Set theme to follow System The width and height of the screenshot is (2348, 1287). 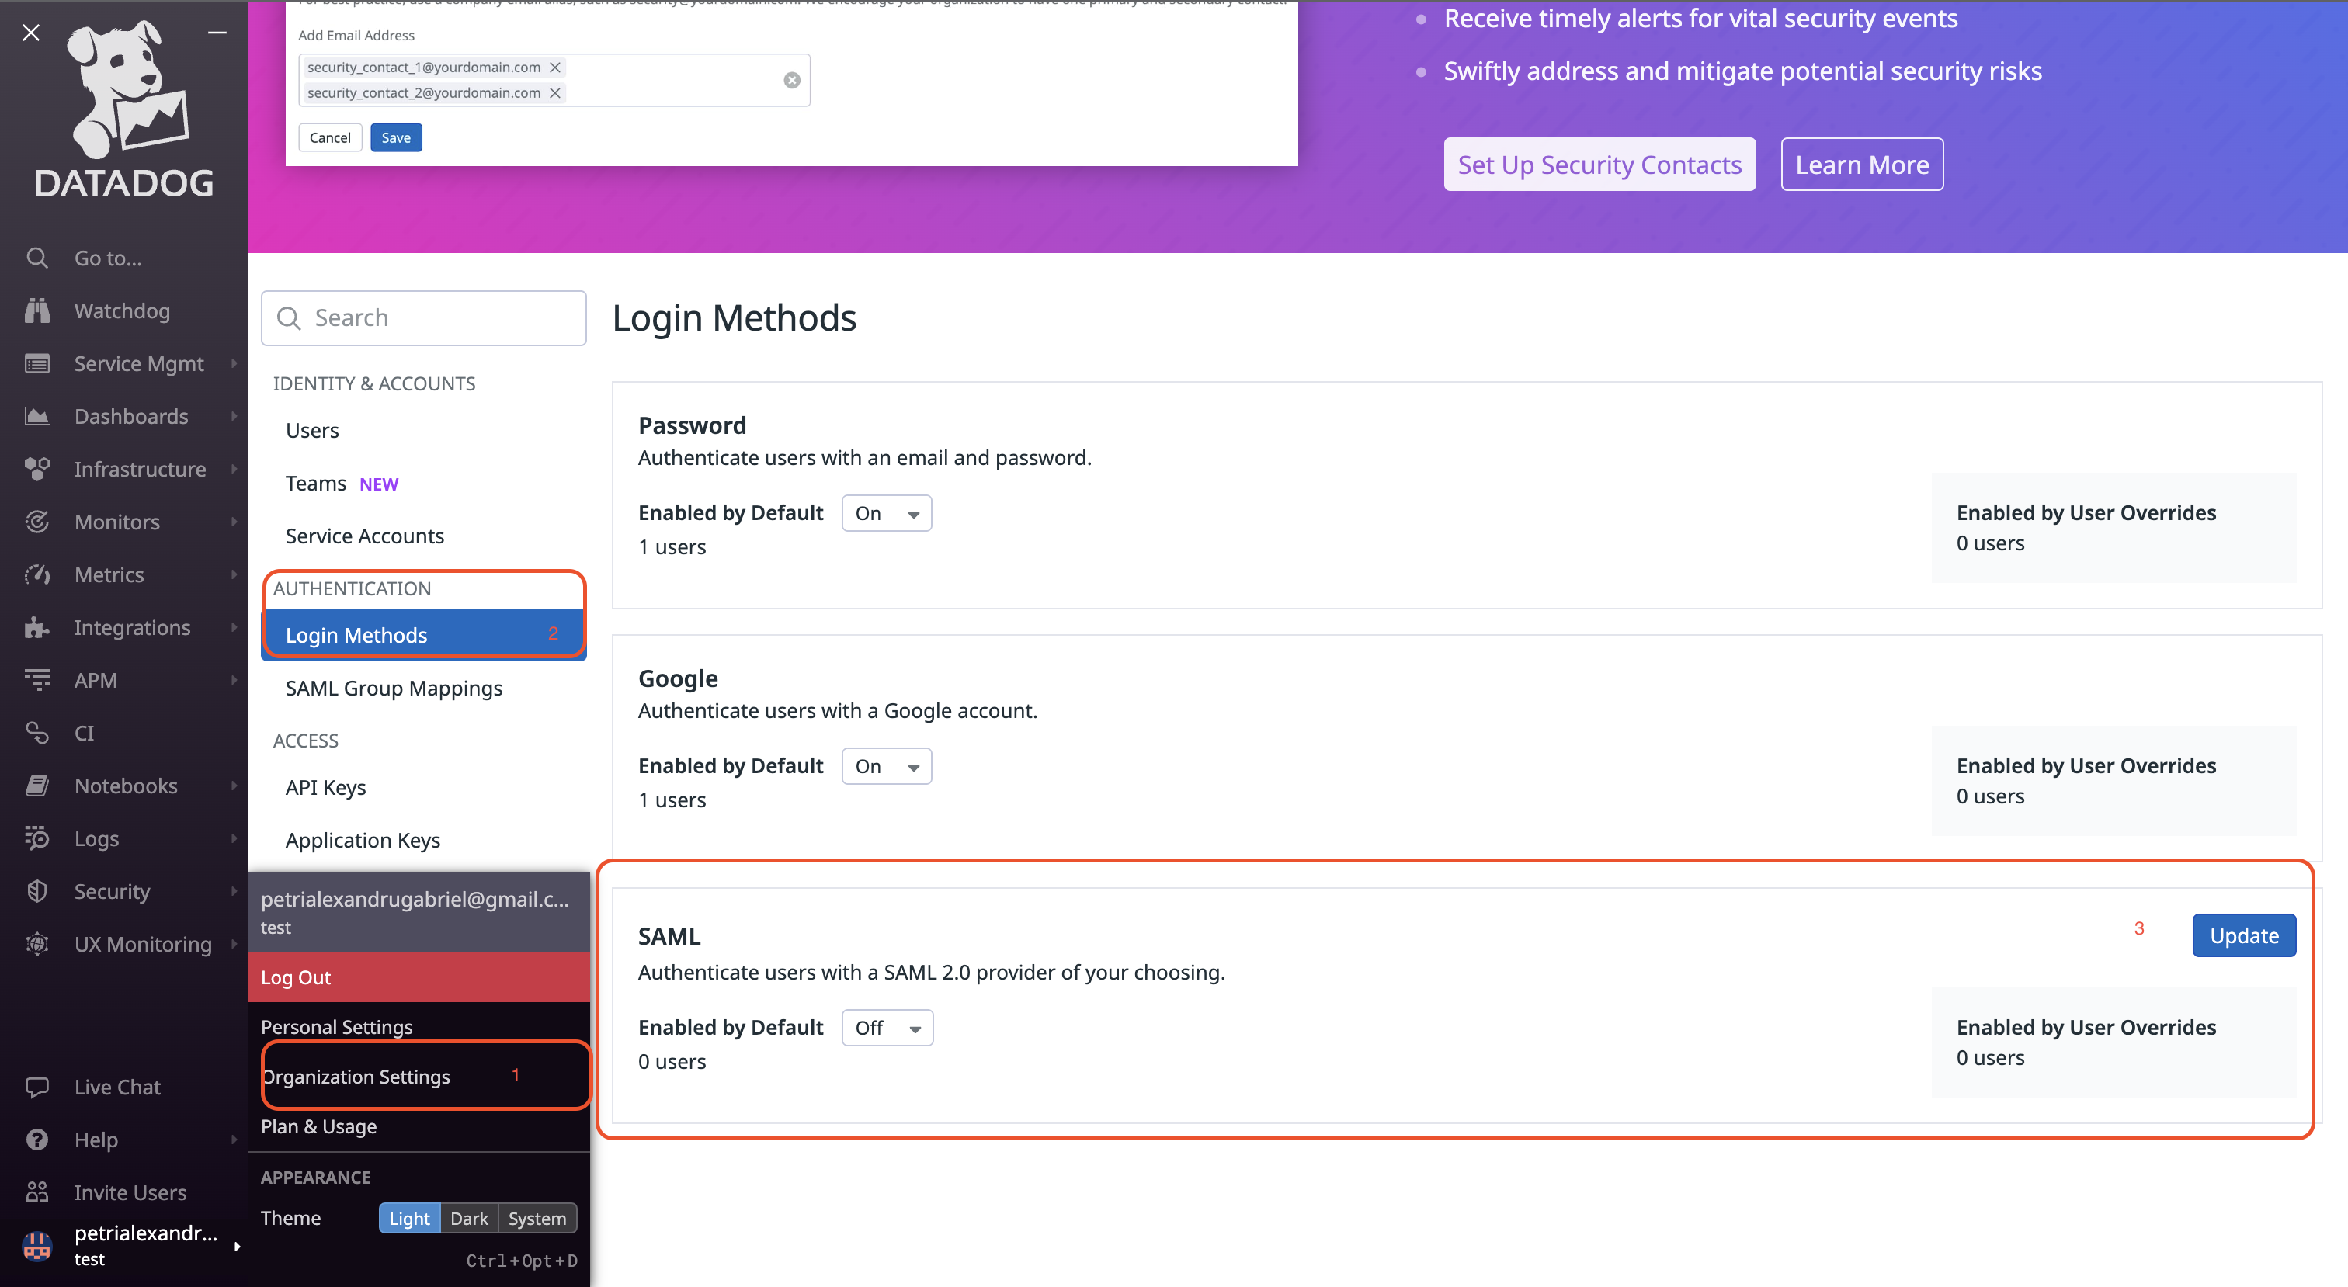[x=537, y=1218]
